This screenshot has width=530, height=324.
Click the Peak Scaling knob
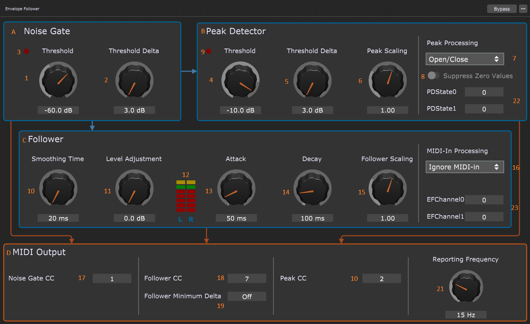[387, 81]
